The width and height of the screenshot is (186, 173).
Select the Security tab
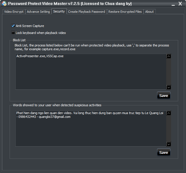click(x=59, y=11)
